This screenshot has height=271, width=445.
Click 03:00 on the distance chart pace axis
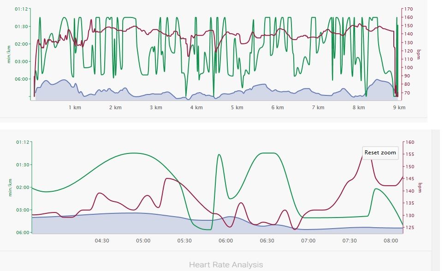(21, 62)
